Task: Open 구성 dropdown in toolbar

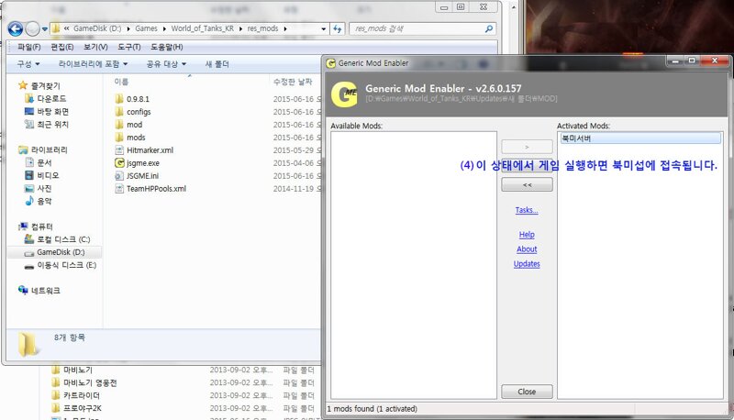Action: [28, 64]
